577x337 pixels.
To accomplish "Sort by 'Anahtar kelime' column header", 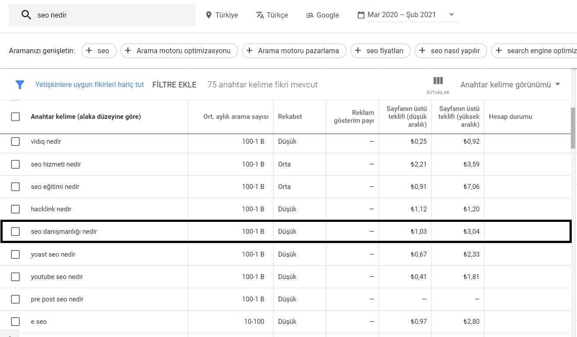I will [86, 117].
